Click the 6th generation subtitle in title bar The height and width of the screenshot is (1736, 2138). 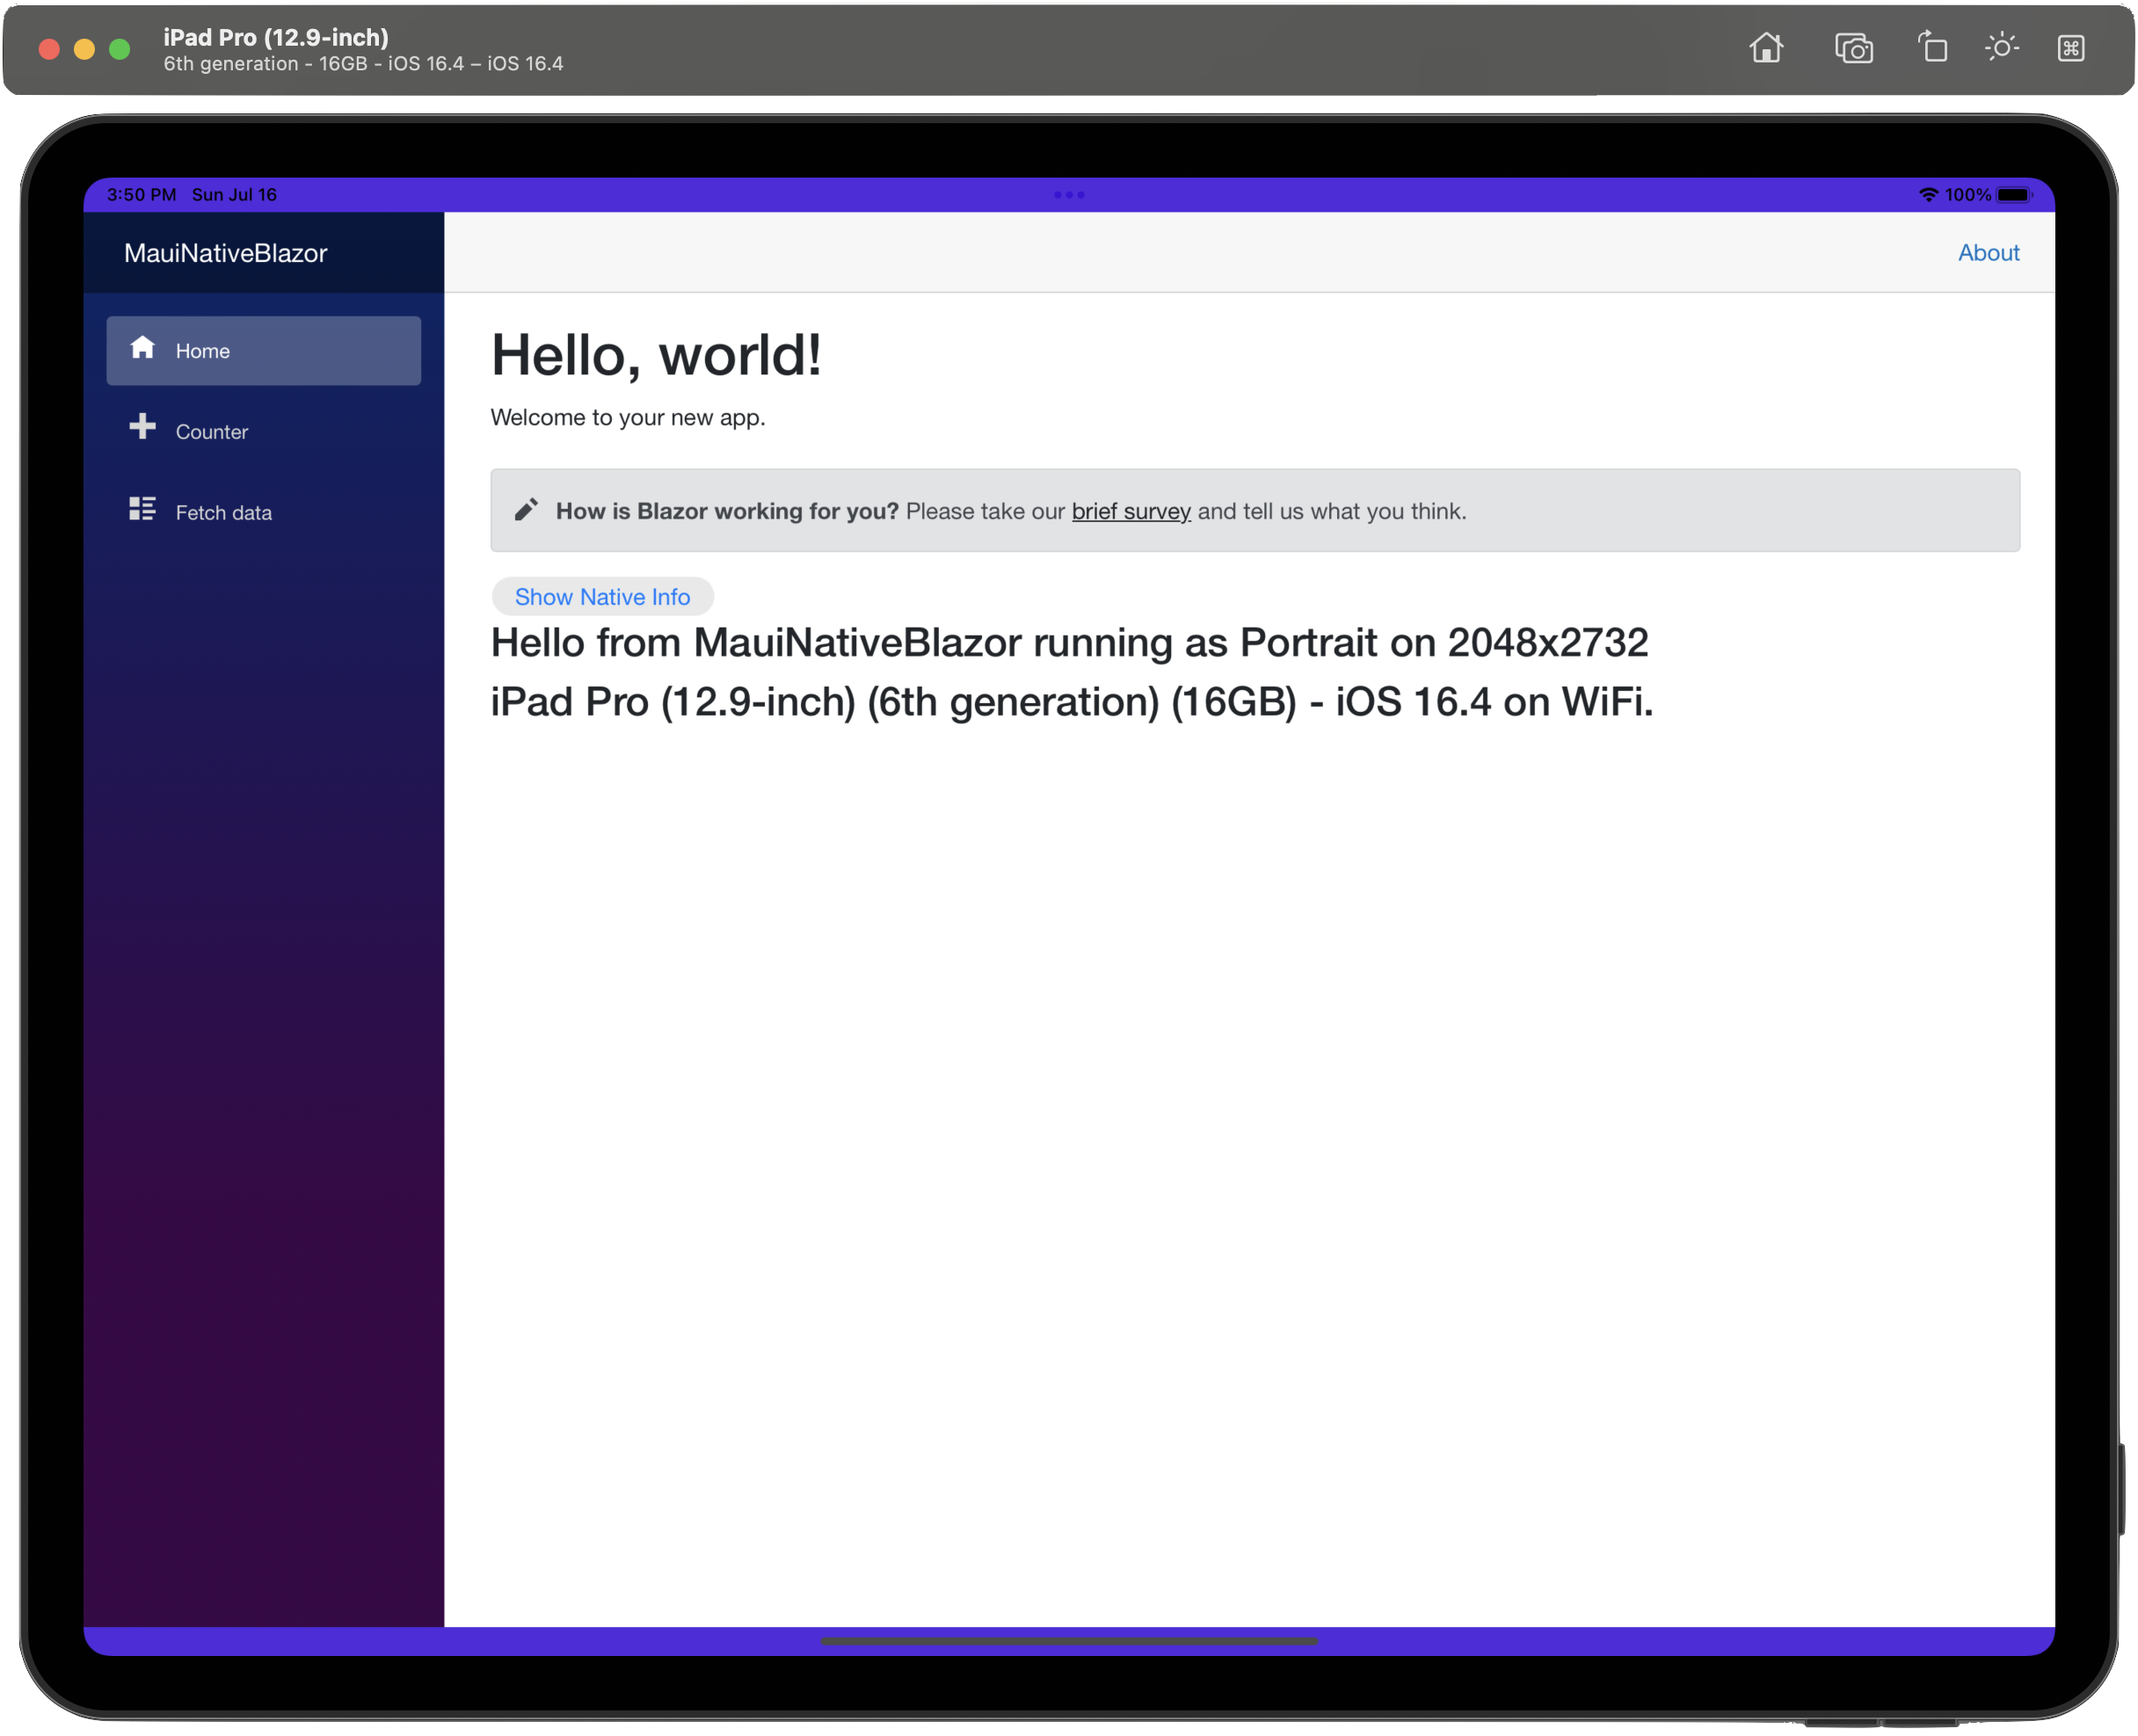point(363,63)
